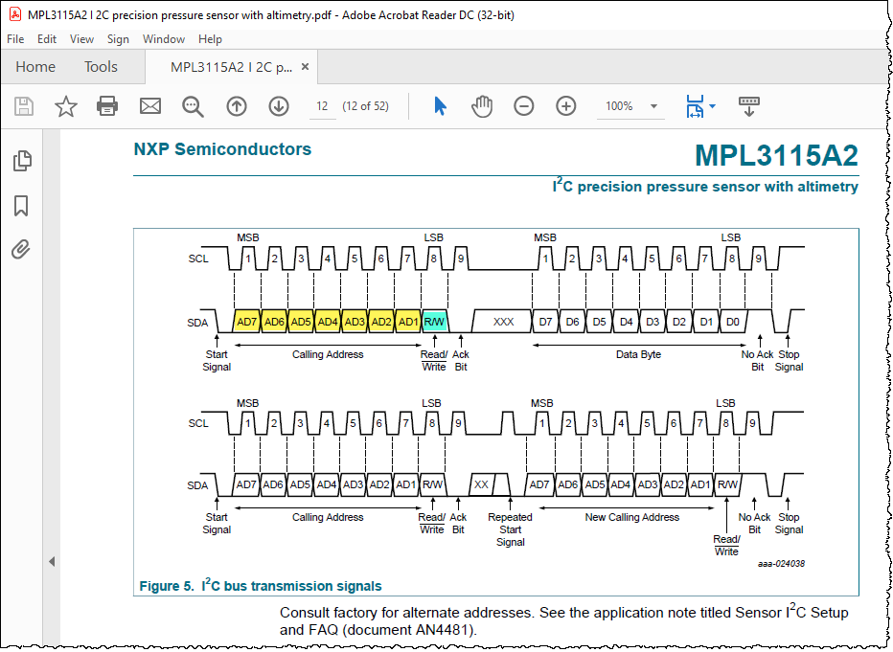The width and height of the screenshot is (893, 652).
Task: Send file by email envelope icon
Action: 150,106
